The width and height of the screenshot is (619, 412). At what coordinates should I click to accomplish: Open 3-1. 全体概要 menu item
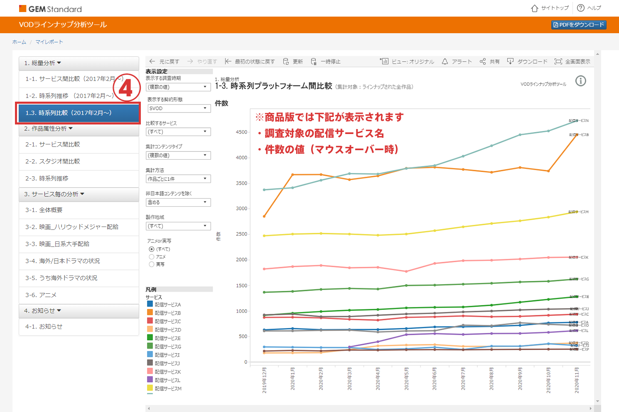coord(79,210)
